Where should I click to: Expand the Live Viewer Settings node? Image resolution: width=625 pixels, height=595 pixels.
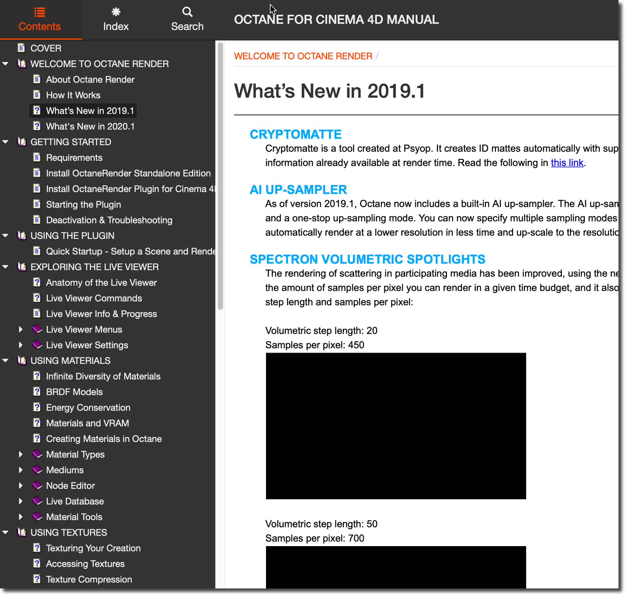tap(21, 345)
